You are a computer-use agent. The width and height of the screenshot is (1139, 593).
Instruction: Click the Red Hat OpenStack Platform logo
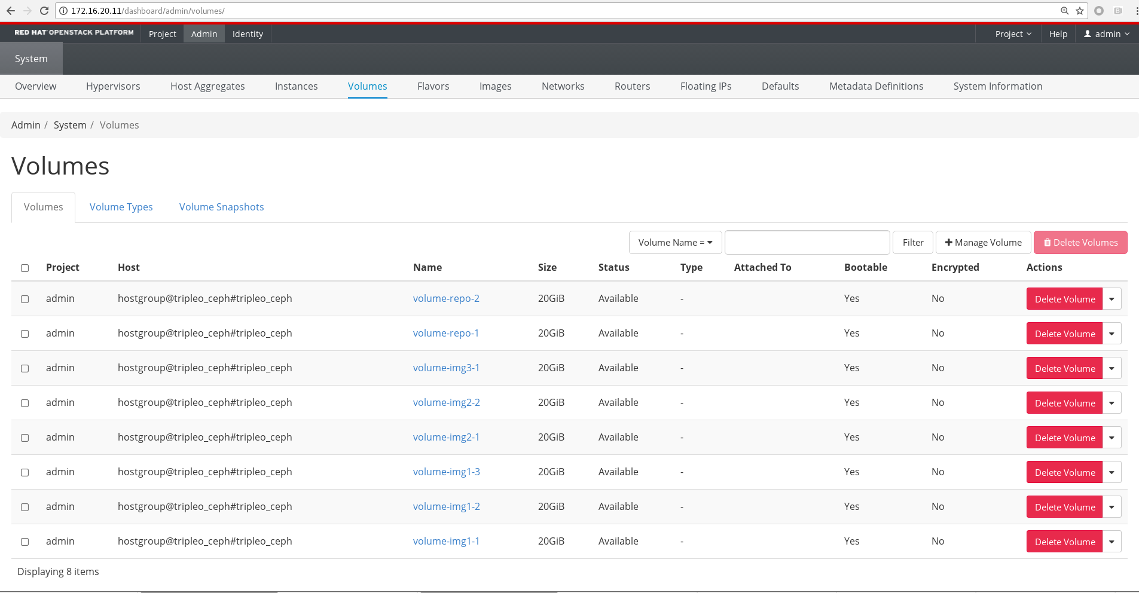pos(74,32)
